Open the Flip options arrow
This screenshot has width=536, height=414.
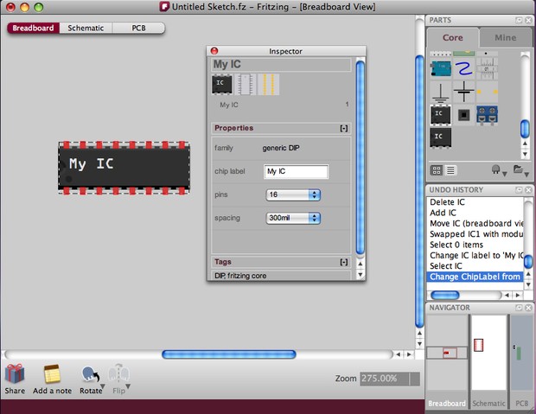pyautogui.click(x=128, y=386)
